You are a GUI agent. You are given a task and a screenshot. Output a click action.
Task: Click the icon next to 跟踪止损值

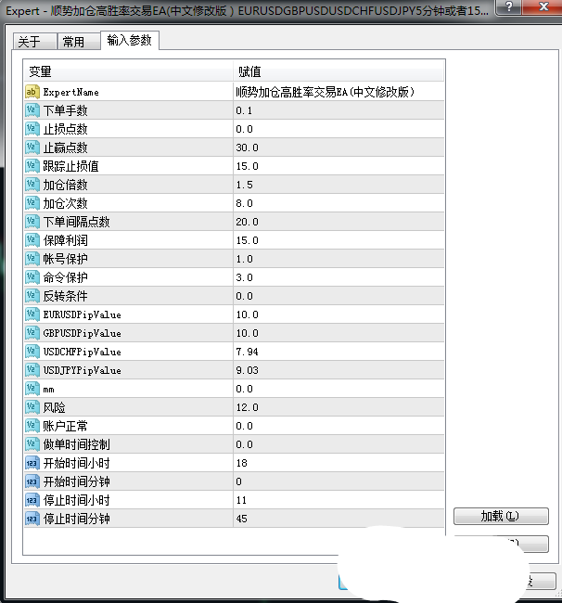coord(32,166)
